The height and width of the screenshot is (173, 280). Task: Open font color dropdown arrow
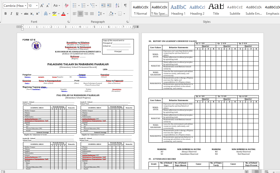coord(68,14)
